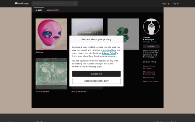
Task: Switch to the music tab
Action: 39,10
